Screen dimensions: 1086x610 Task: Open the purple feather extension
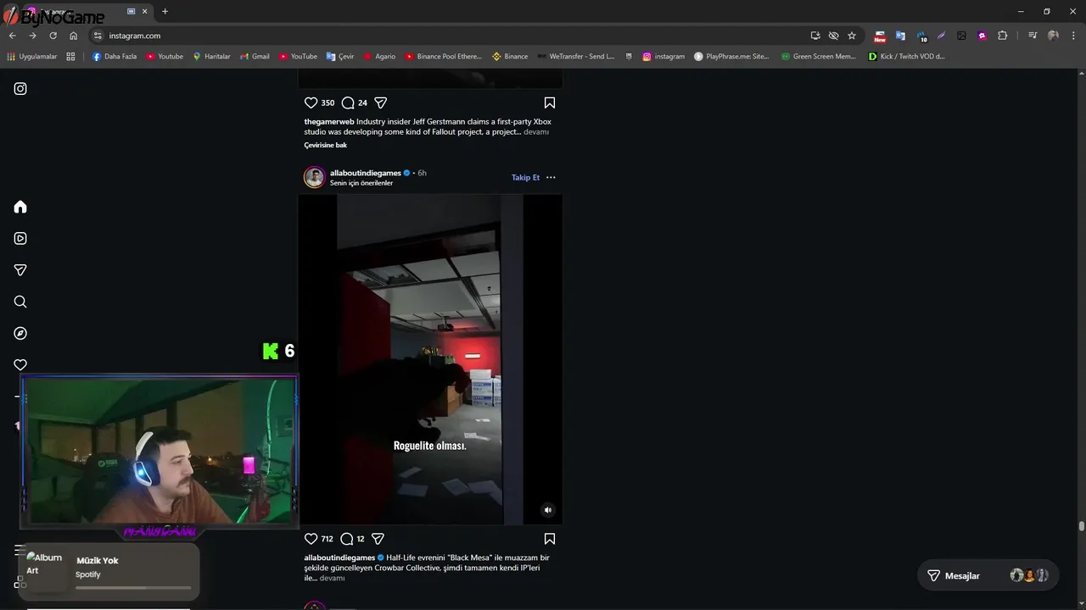tap(941, 36)
